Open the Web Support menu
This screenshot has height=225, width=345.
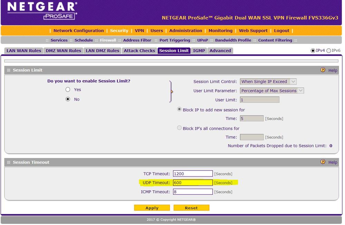point(253,31)
